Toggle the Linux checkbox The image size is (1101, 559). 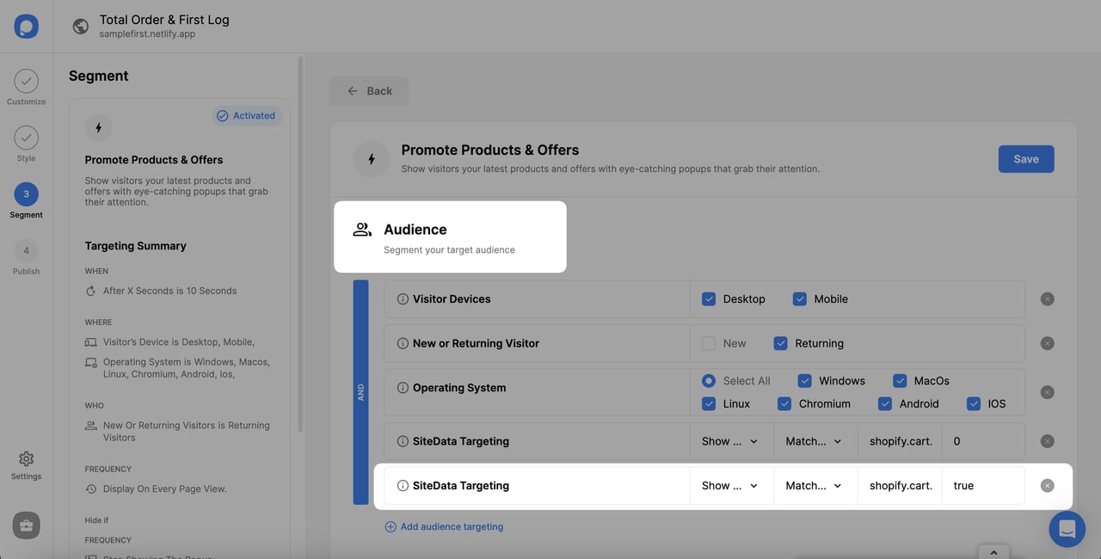[709, 403]
